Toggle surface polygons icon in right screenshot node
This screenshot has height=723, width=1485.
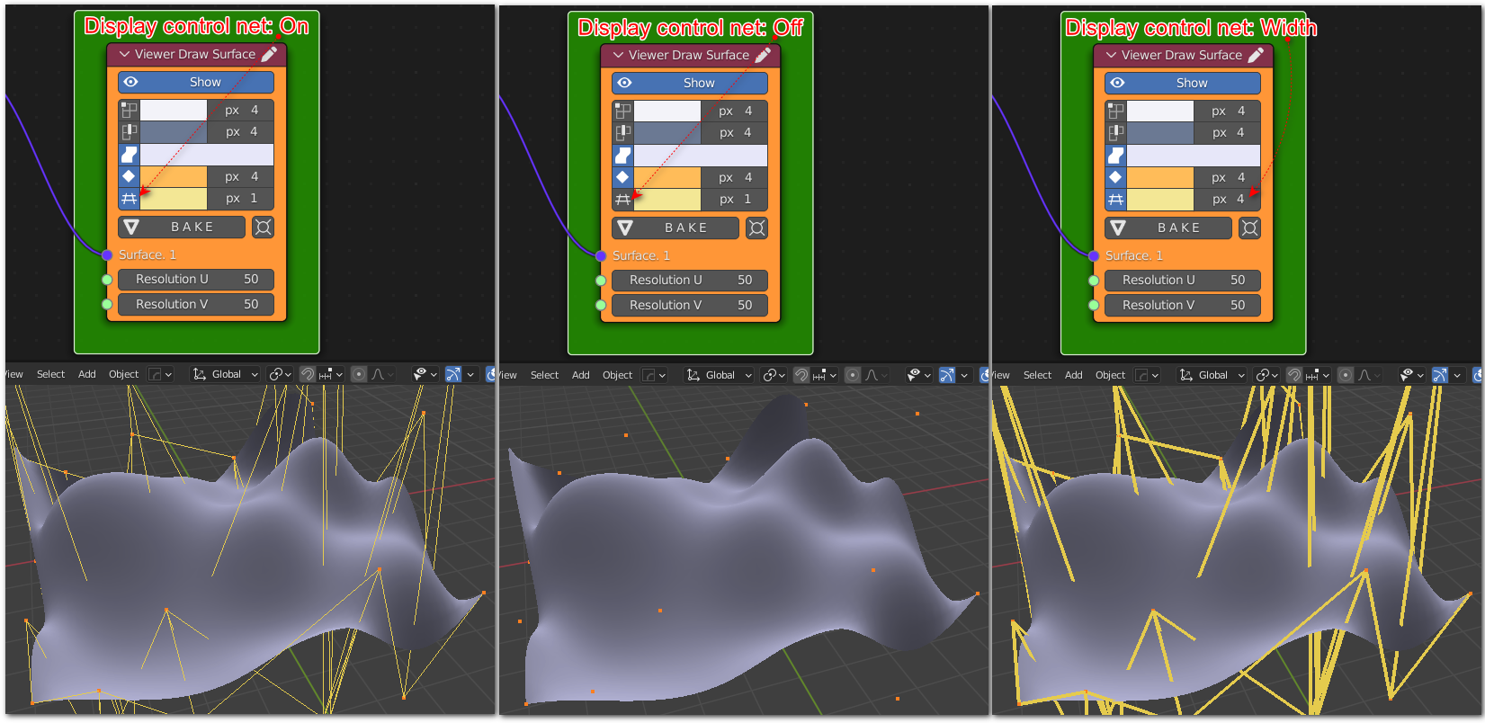click(x=1116, y=156)
